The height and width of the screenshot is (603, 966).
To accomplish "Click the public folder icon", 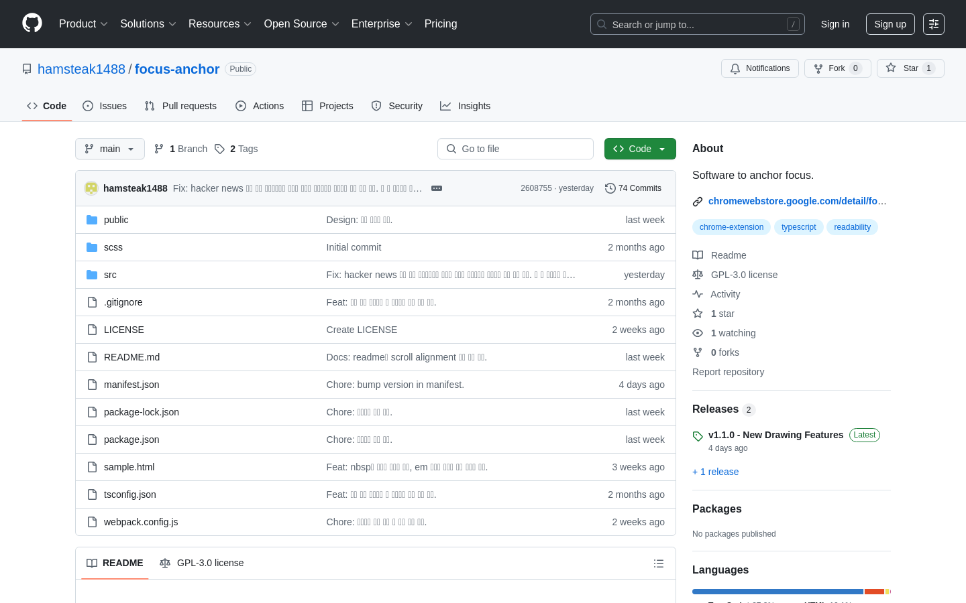I will click(92, 220).
